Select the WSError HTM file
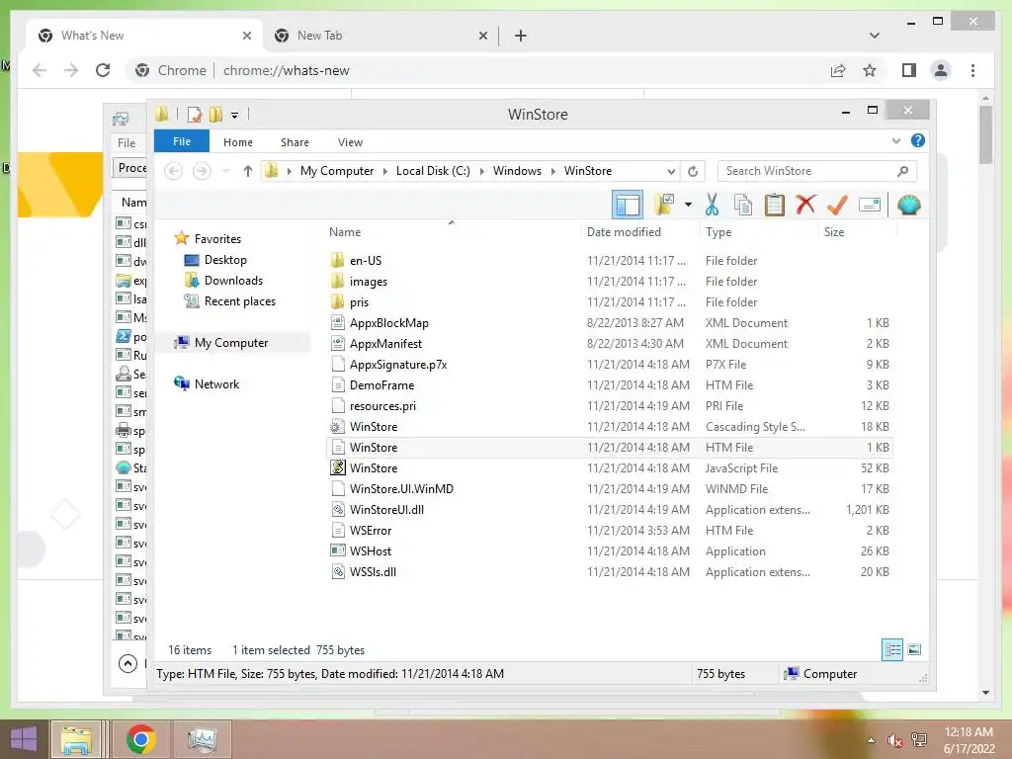Image resolution: width=1012 pixels, height=759 pixels. click(x=371, y=530)
